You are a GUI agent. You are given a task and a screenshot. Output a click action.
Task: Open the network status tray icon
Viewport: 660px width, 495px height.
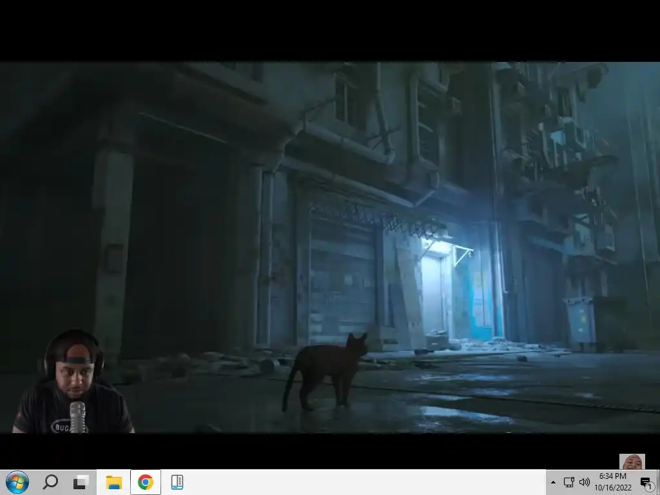(568, 482)
